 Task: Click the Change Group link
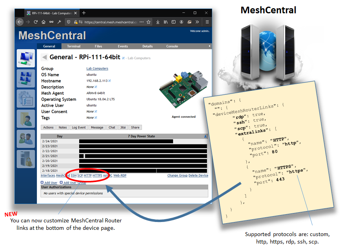coord(177,175)
